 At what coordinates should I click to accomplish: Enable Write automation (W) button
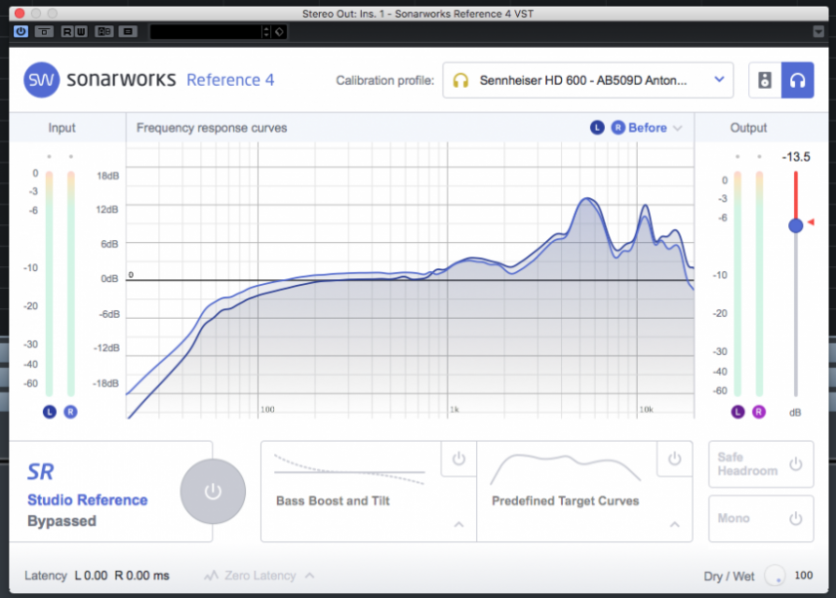coord(81,32)
